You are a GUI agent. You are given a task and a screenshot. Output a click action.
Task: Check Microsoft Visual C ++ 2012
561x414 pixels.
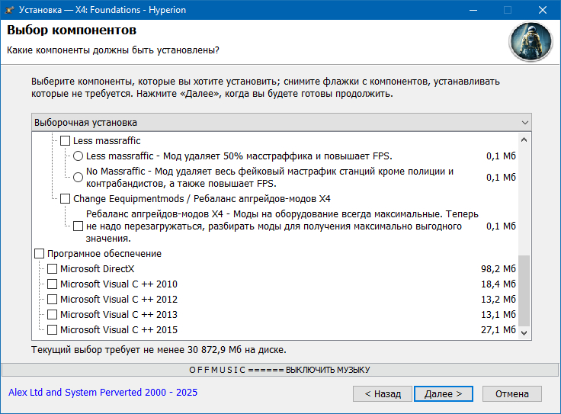click(x=53, y=299)
